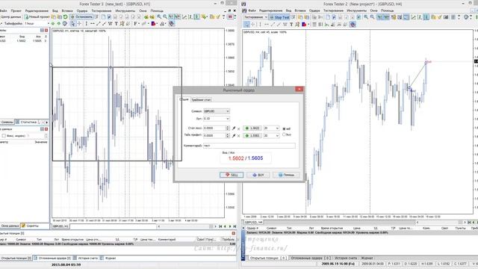Click the Тейк профит spinner arrows
The width and height of the screenshot is (478, 269).
tap(228, 135)
